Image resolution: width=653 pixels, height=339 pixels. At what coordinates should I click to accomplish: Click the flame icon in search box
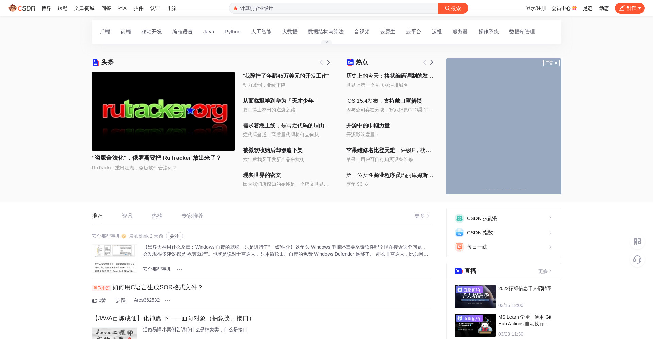(236, 8)
